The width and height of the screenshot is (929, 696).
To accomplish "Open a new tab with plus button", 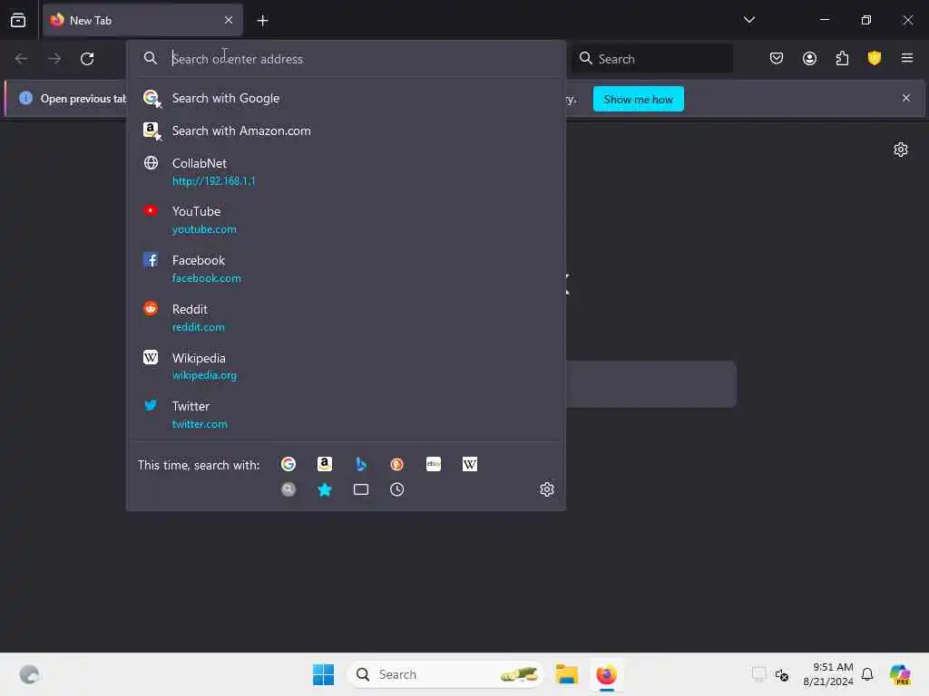I will 262,21.
